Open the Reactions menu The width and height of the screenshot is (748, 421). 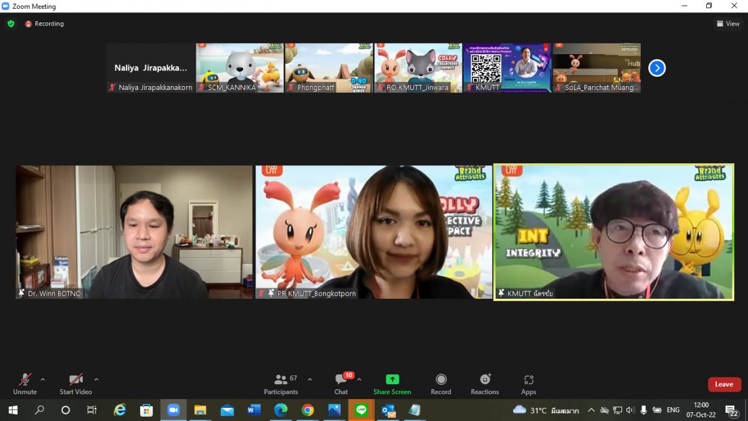click(x=485, y=384)
